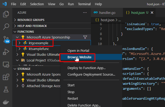Image resolution: width=165 pixels, height=107 pixels.
Task: Expand the RESOURCE GROUPS section
Action: (x=15, y=20)
